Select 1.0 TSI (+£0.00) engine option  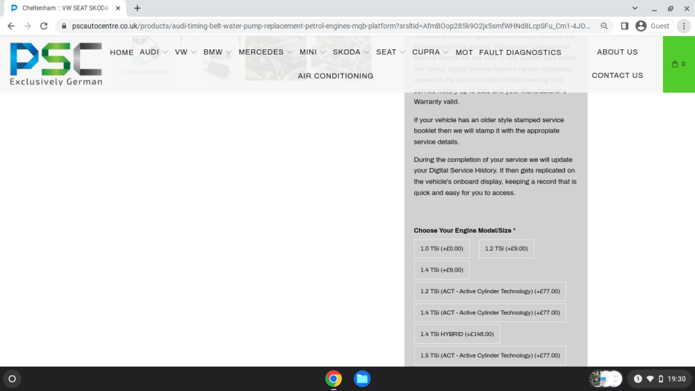tap(442, 249)
